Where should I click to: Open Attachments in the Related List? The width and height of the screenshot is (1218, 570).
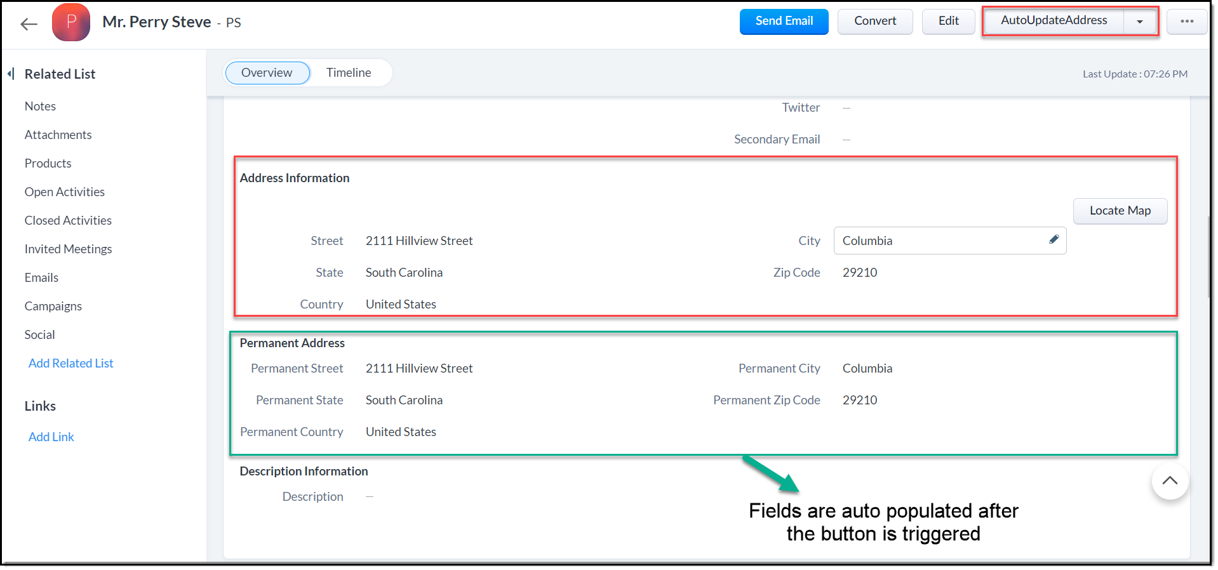pyautogui.click(x=58, y=135)
